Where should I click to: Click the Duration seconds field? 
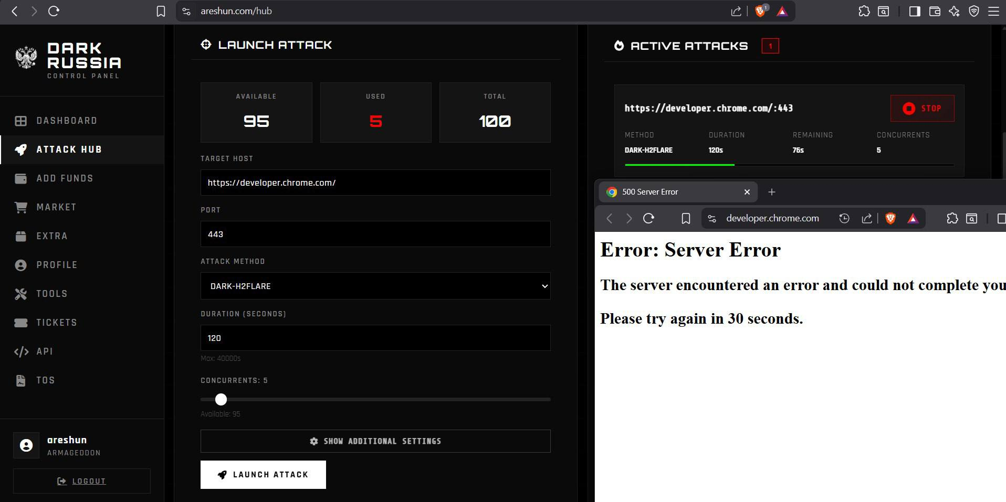pyautogui.click(x=375, y=338)
